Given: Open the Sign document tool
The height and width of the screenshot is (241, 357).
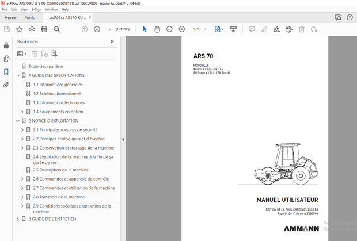Looking at the screenshot, I should (x=276, y=29).
